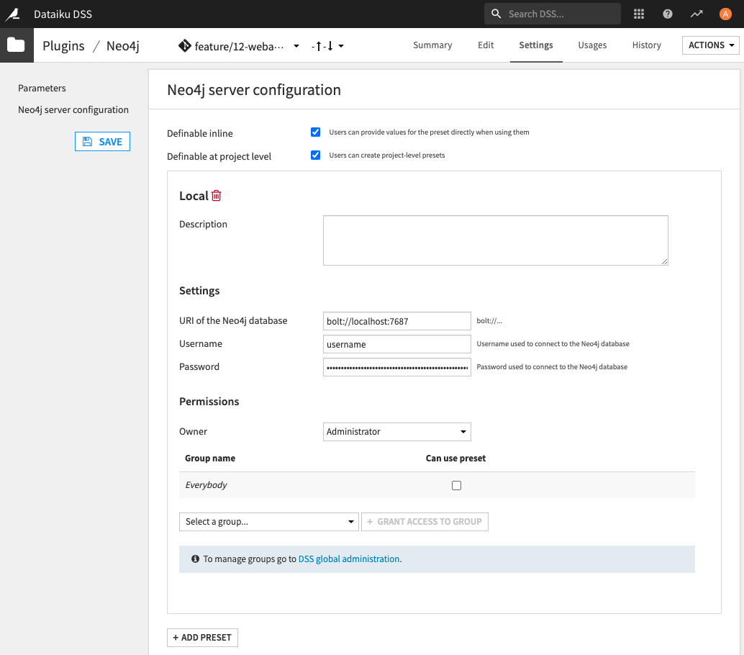The width and height of the screenshot is (744, 655).
Task: Focus the URI of Neo4j database field
Action: click(x=396, y=321)
